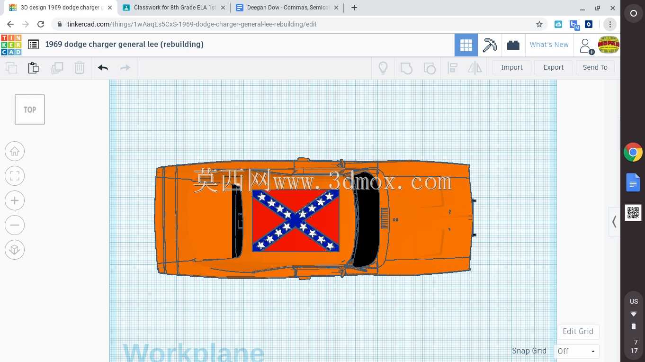Select the flag on car roof

[296, 220]
